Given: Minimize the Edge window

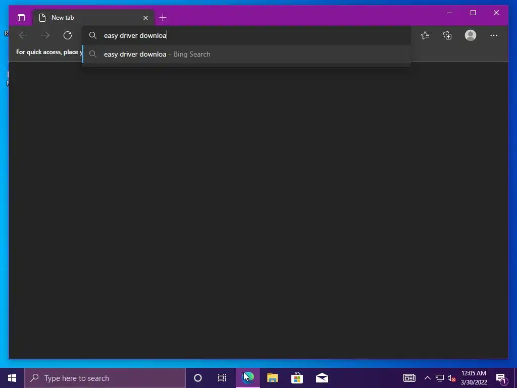Looking at the screenshot, I should (x=450, y=13).
